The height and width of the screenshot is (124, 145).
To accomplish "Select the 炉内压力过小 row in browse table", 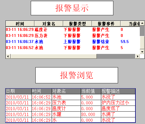I will tap(70, 103).
